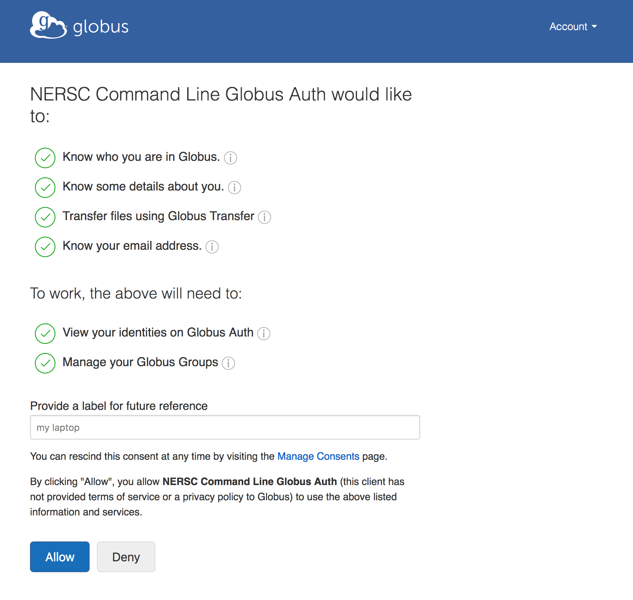Focus the label input field 'my laptop'

[x=225, y=427]
